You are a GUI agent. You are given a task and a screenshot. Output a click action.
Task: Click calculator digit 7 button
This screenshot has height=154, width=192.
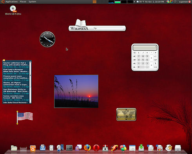pos(139,56)
